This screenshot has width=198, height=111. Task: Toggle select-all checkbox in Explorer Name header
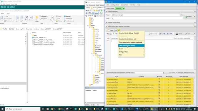point(30,33)
